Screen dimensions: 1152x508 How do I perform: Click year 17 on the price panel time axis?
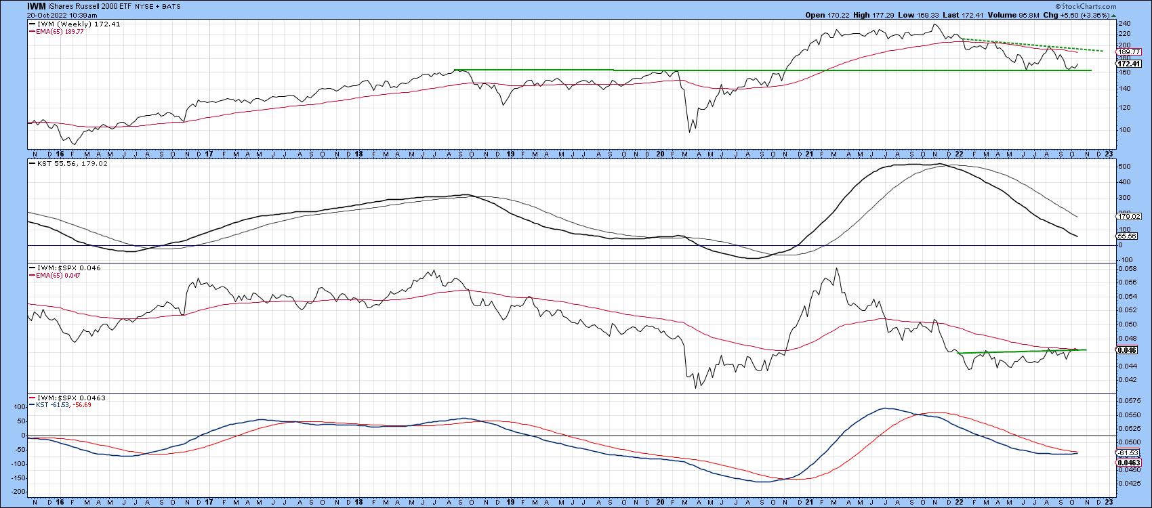click(209, 154)
